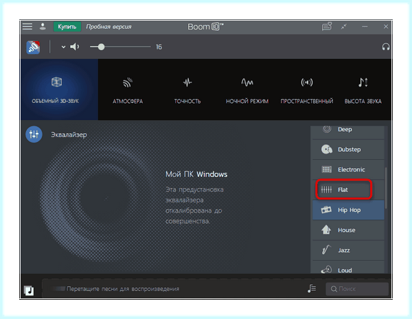Toggle the Эквалайзер round icon

(x=34, y=134)
